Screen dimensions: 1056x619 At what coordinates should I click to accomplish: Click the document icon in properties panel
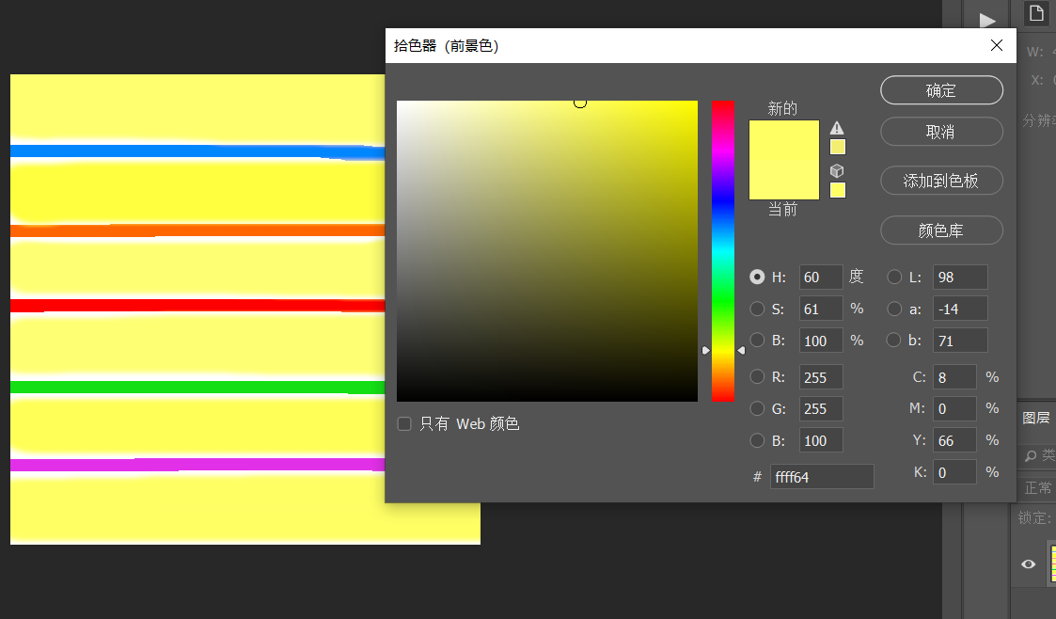click(x=1035, y=13)
